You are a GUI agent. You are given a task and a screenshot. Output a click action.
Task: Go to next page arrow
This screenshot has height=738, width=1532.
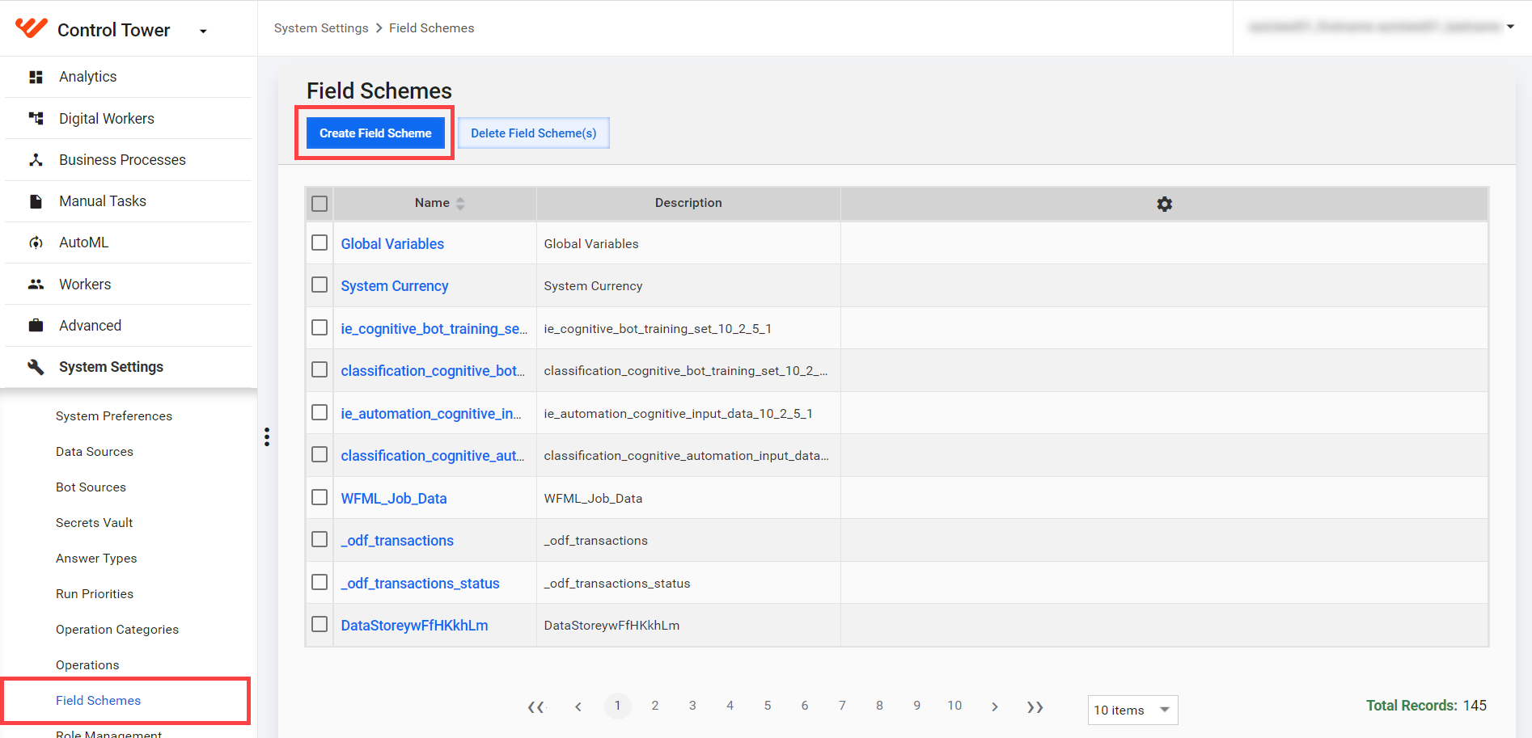[x=994, y=706]
